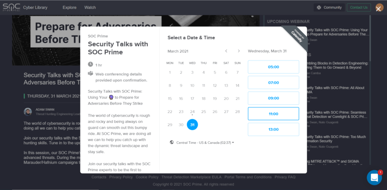The image size is (387, 190).
Task: Close the Calendly popup overlay
Action: (x=378, y=9)
